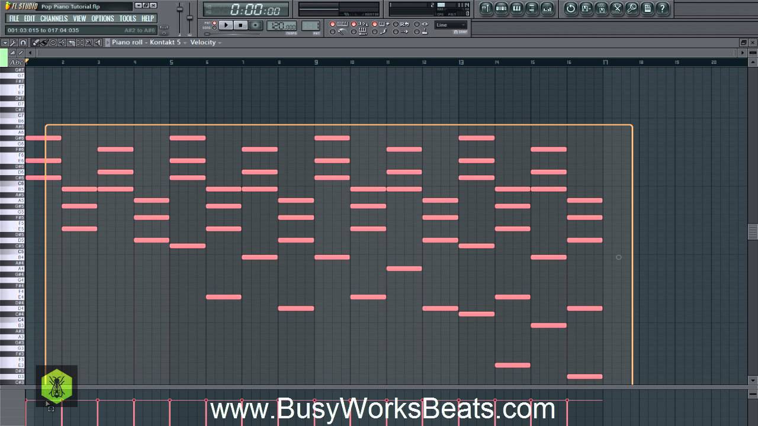Show the Browser panel icon
Viewport: 758px width, 426px height.
click(532, 8)
